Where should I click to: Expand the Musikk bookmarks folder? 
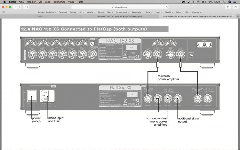[169, 12]
